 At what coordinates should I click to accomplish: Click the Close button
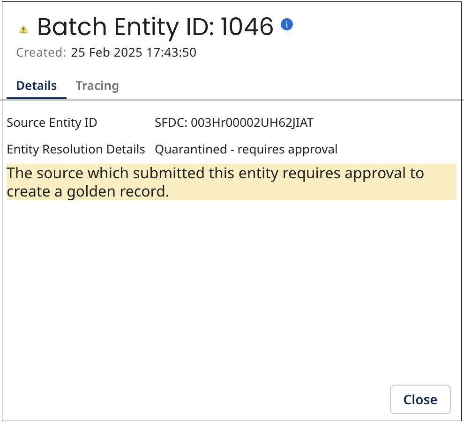click(x=419, y=399)
